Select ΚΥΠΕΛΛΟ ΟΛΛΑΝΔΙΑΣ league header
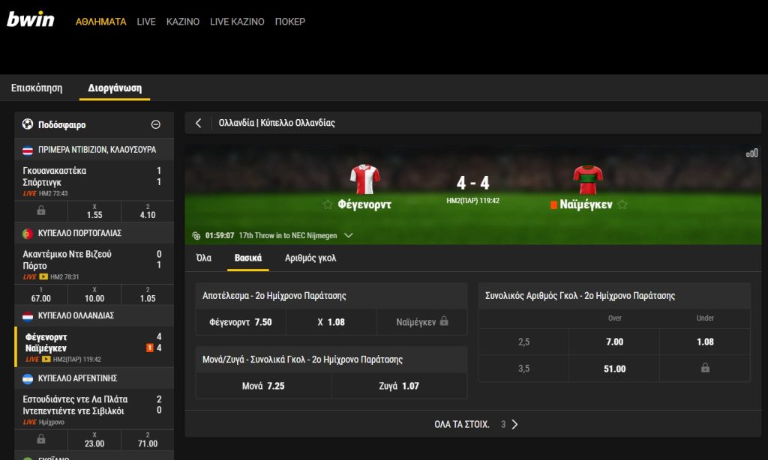 point(94,316)
